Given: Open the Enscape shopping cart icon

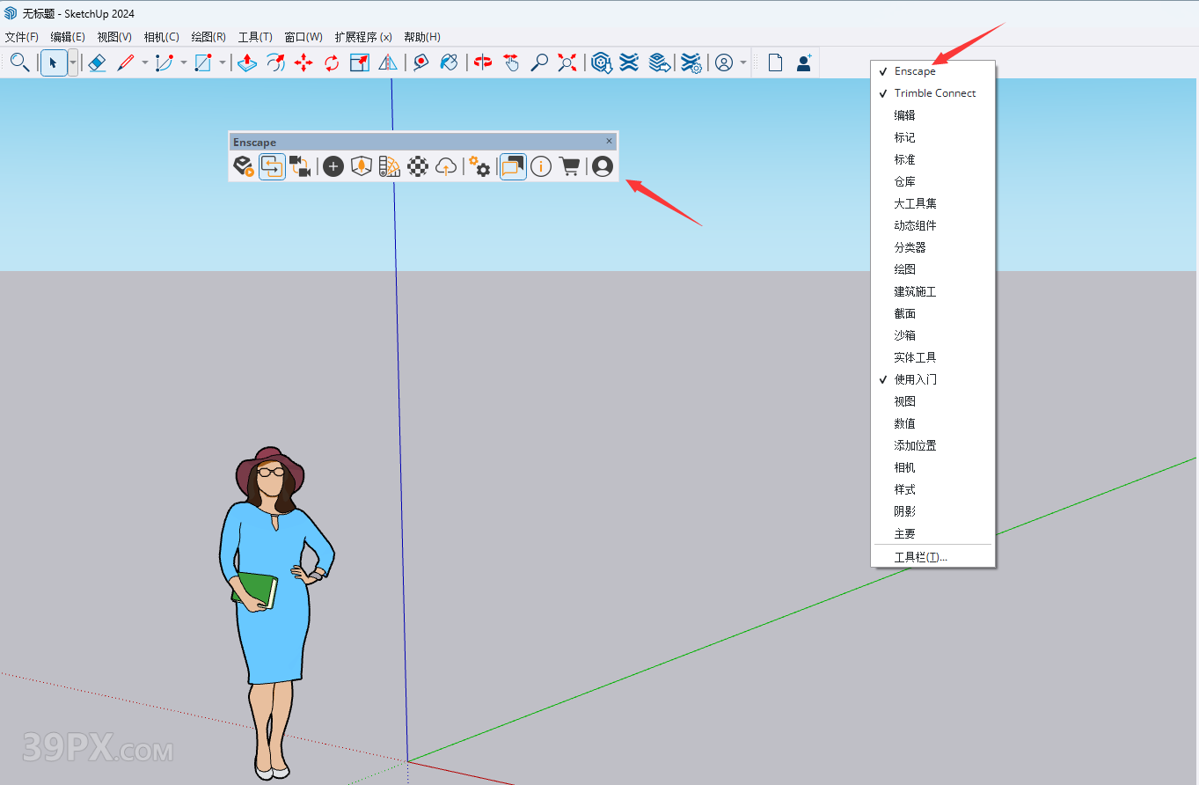Looking at the screenshot, I should pos(570,166).
